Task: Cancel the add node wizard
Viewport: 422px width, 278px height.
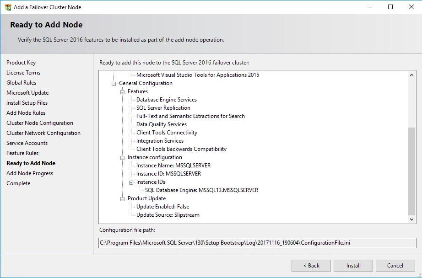Action: click(395, 266)
